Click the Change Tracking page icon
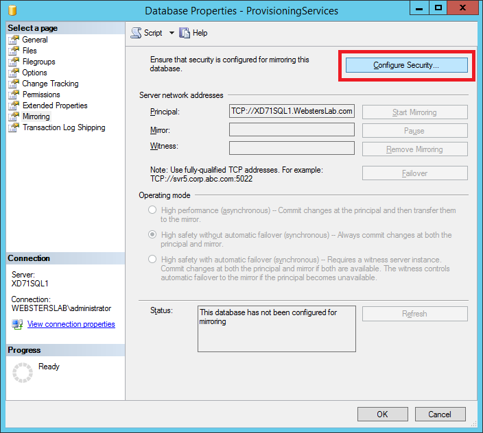The width and height of the screenshot is (483, 433). 14,84
